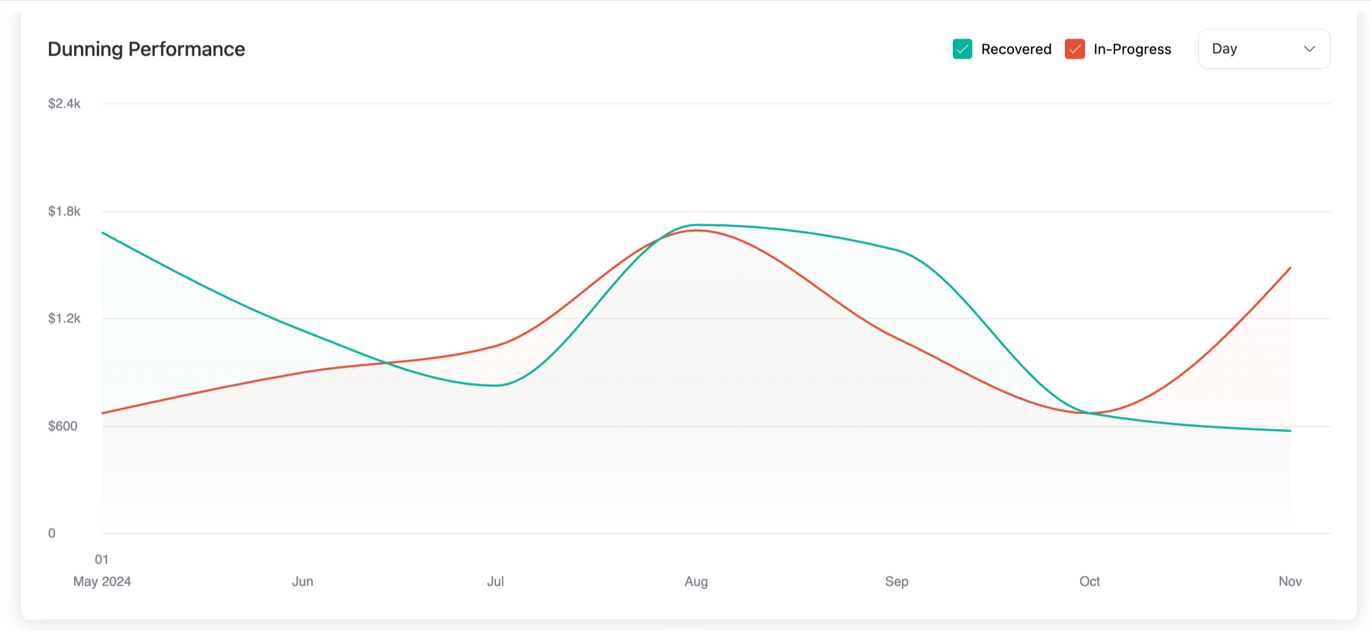Click the In-Progress legend label text

tap(1132, 49)
